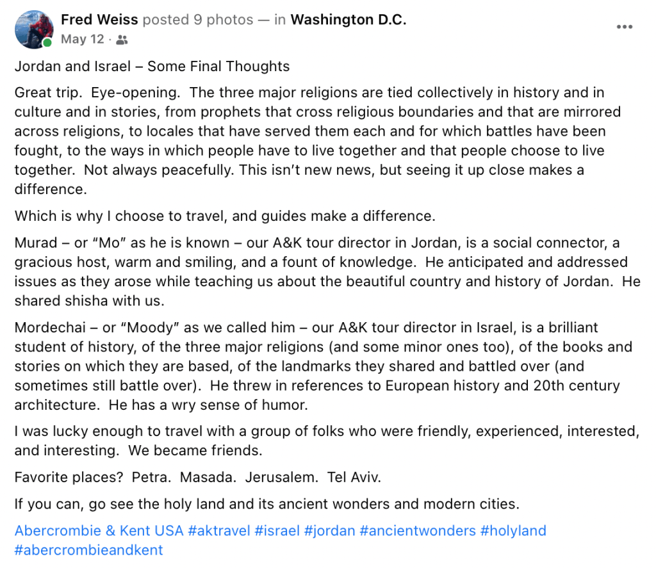Click the friends audience icon beside the date
This screenshot has height=568, width=656.
[122, 40]
